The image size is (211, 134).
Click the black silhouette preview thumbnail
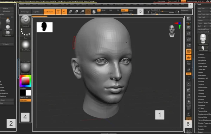[45, 27]
